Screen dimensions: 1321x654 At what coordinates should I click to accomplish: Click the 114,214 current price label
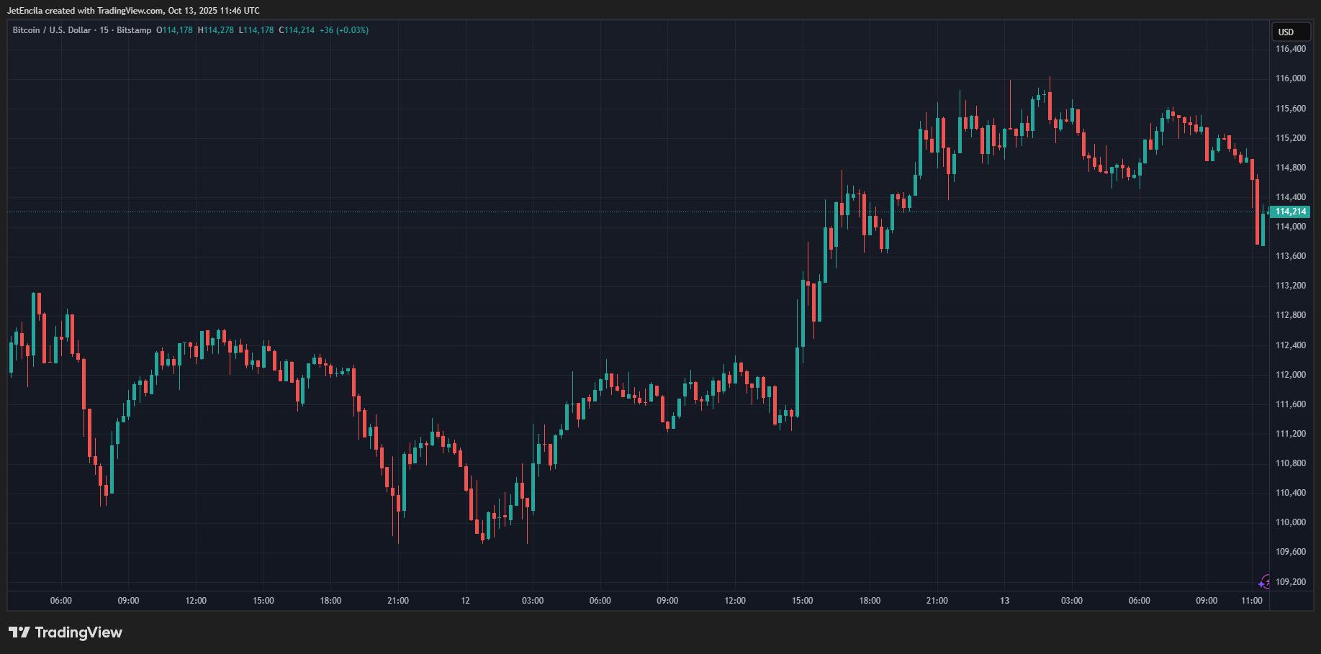[x=1290, y=212]
